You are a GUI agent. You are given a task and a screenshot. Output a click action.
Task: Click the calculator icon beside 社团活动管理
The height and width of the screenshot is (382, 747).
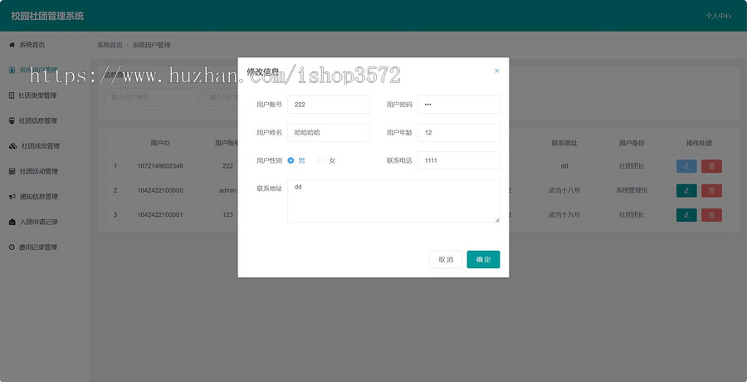pyautogui.click(x=12, y=171)
